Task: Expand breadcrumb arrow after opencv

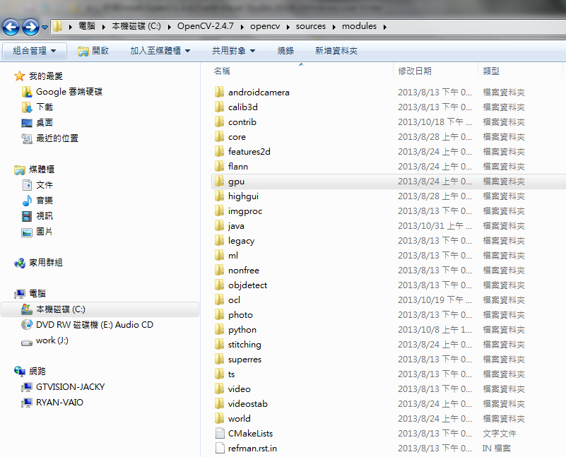Action: [288, 27]
